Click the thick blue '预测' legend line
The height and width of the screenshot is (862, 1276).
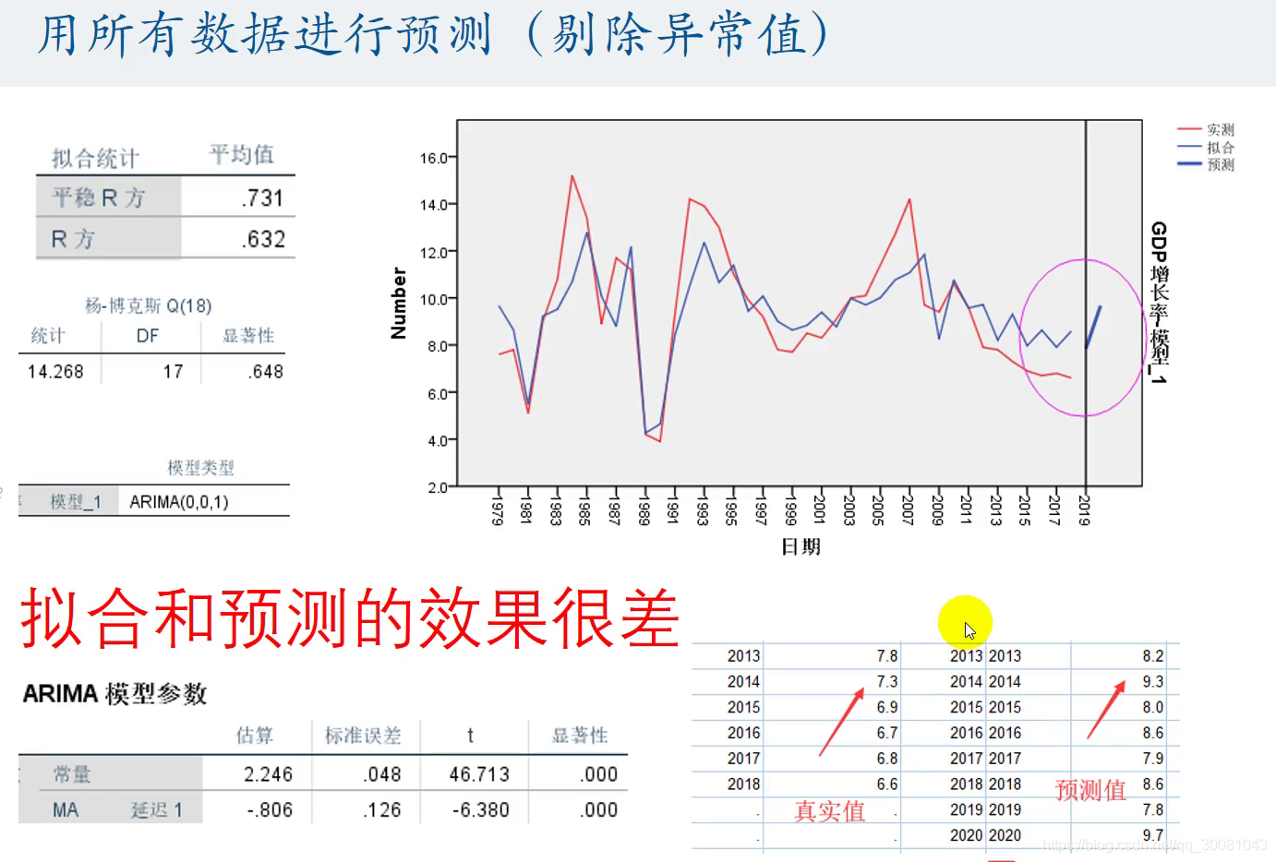pyautogui.click(x=1189, y=164)
